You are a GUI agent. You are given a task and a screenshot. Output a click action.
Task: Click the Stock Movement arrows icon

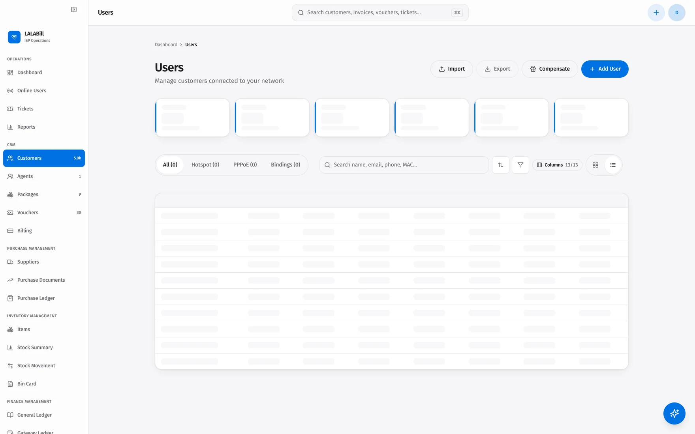pos(10,366)
